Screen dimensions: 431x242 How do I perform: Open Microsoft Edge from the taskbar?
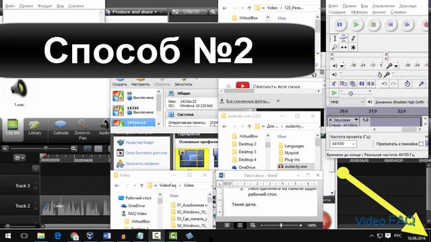[x=57, y=236]
